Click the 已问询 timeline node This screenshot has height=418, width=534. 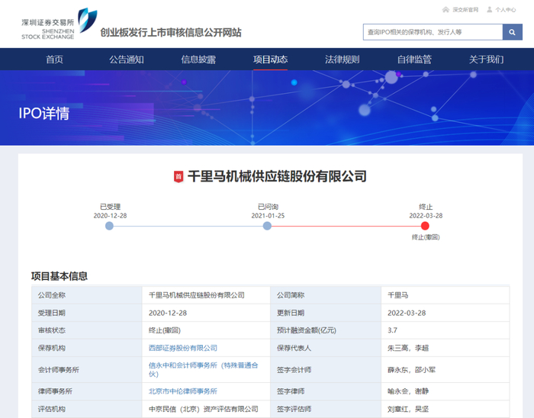[267, 226]
